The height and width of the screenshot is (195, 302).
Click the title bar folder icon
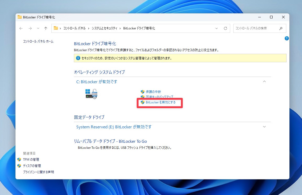click(20, 17)
